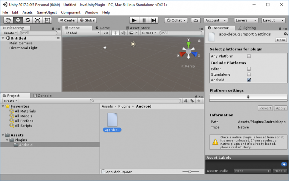Image resolution: width=289 pixels, height=181 pixels.
Task: Switch to the Console tab
Action: point(43,96)
